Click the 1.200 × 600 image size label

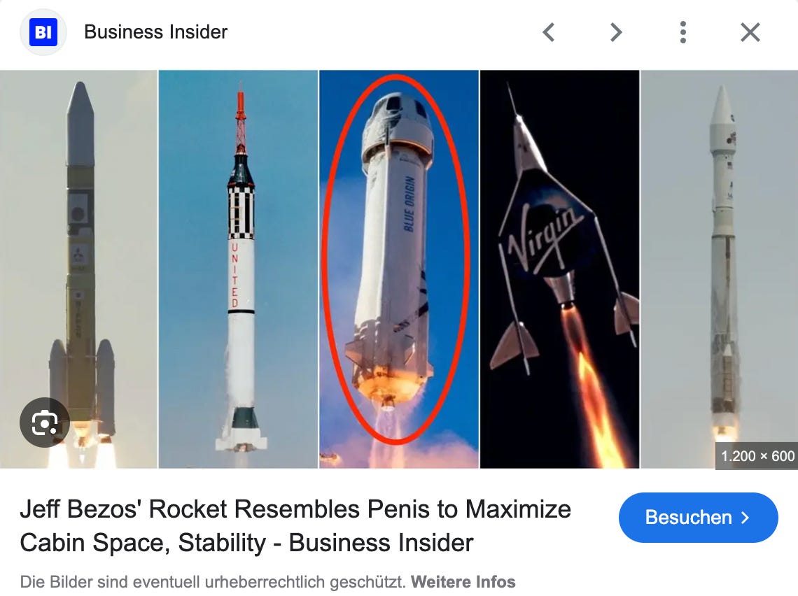click(757, 456)
